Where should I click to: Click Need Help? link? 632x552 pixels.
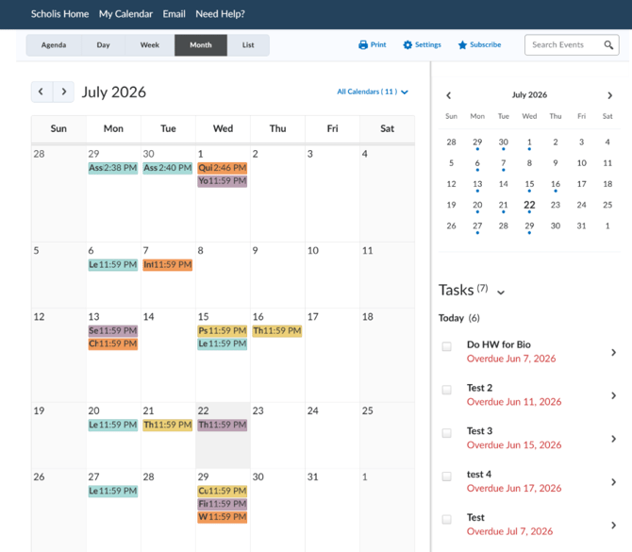pyautogui.click(x=220, y=14)
